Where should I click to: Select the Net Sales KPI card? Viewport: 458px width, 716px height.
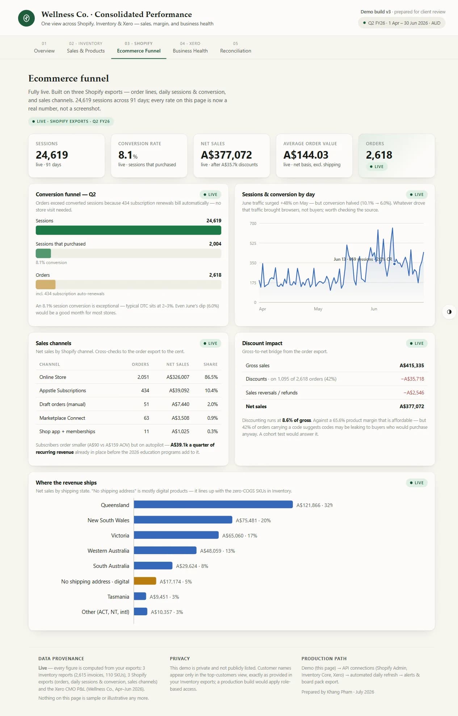[232, 156]
